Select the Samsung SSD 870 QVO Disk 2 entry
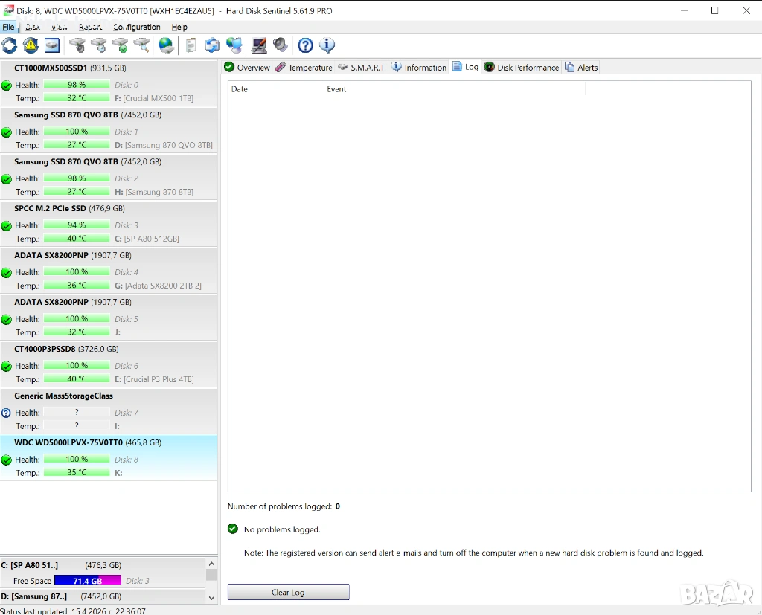The width and height of the screenshot is (762, 615). (x=109, y=177)
